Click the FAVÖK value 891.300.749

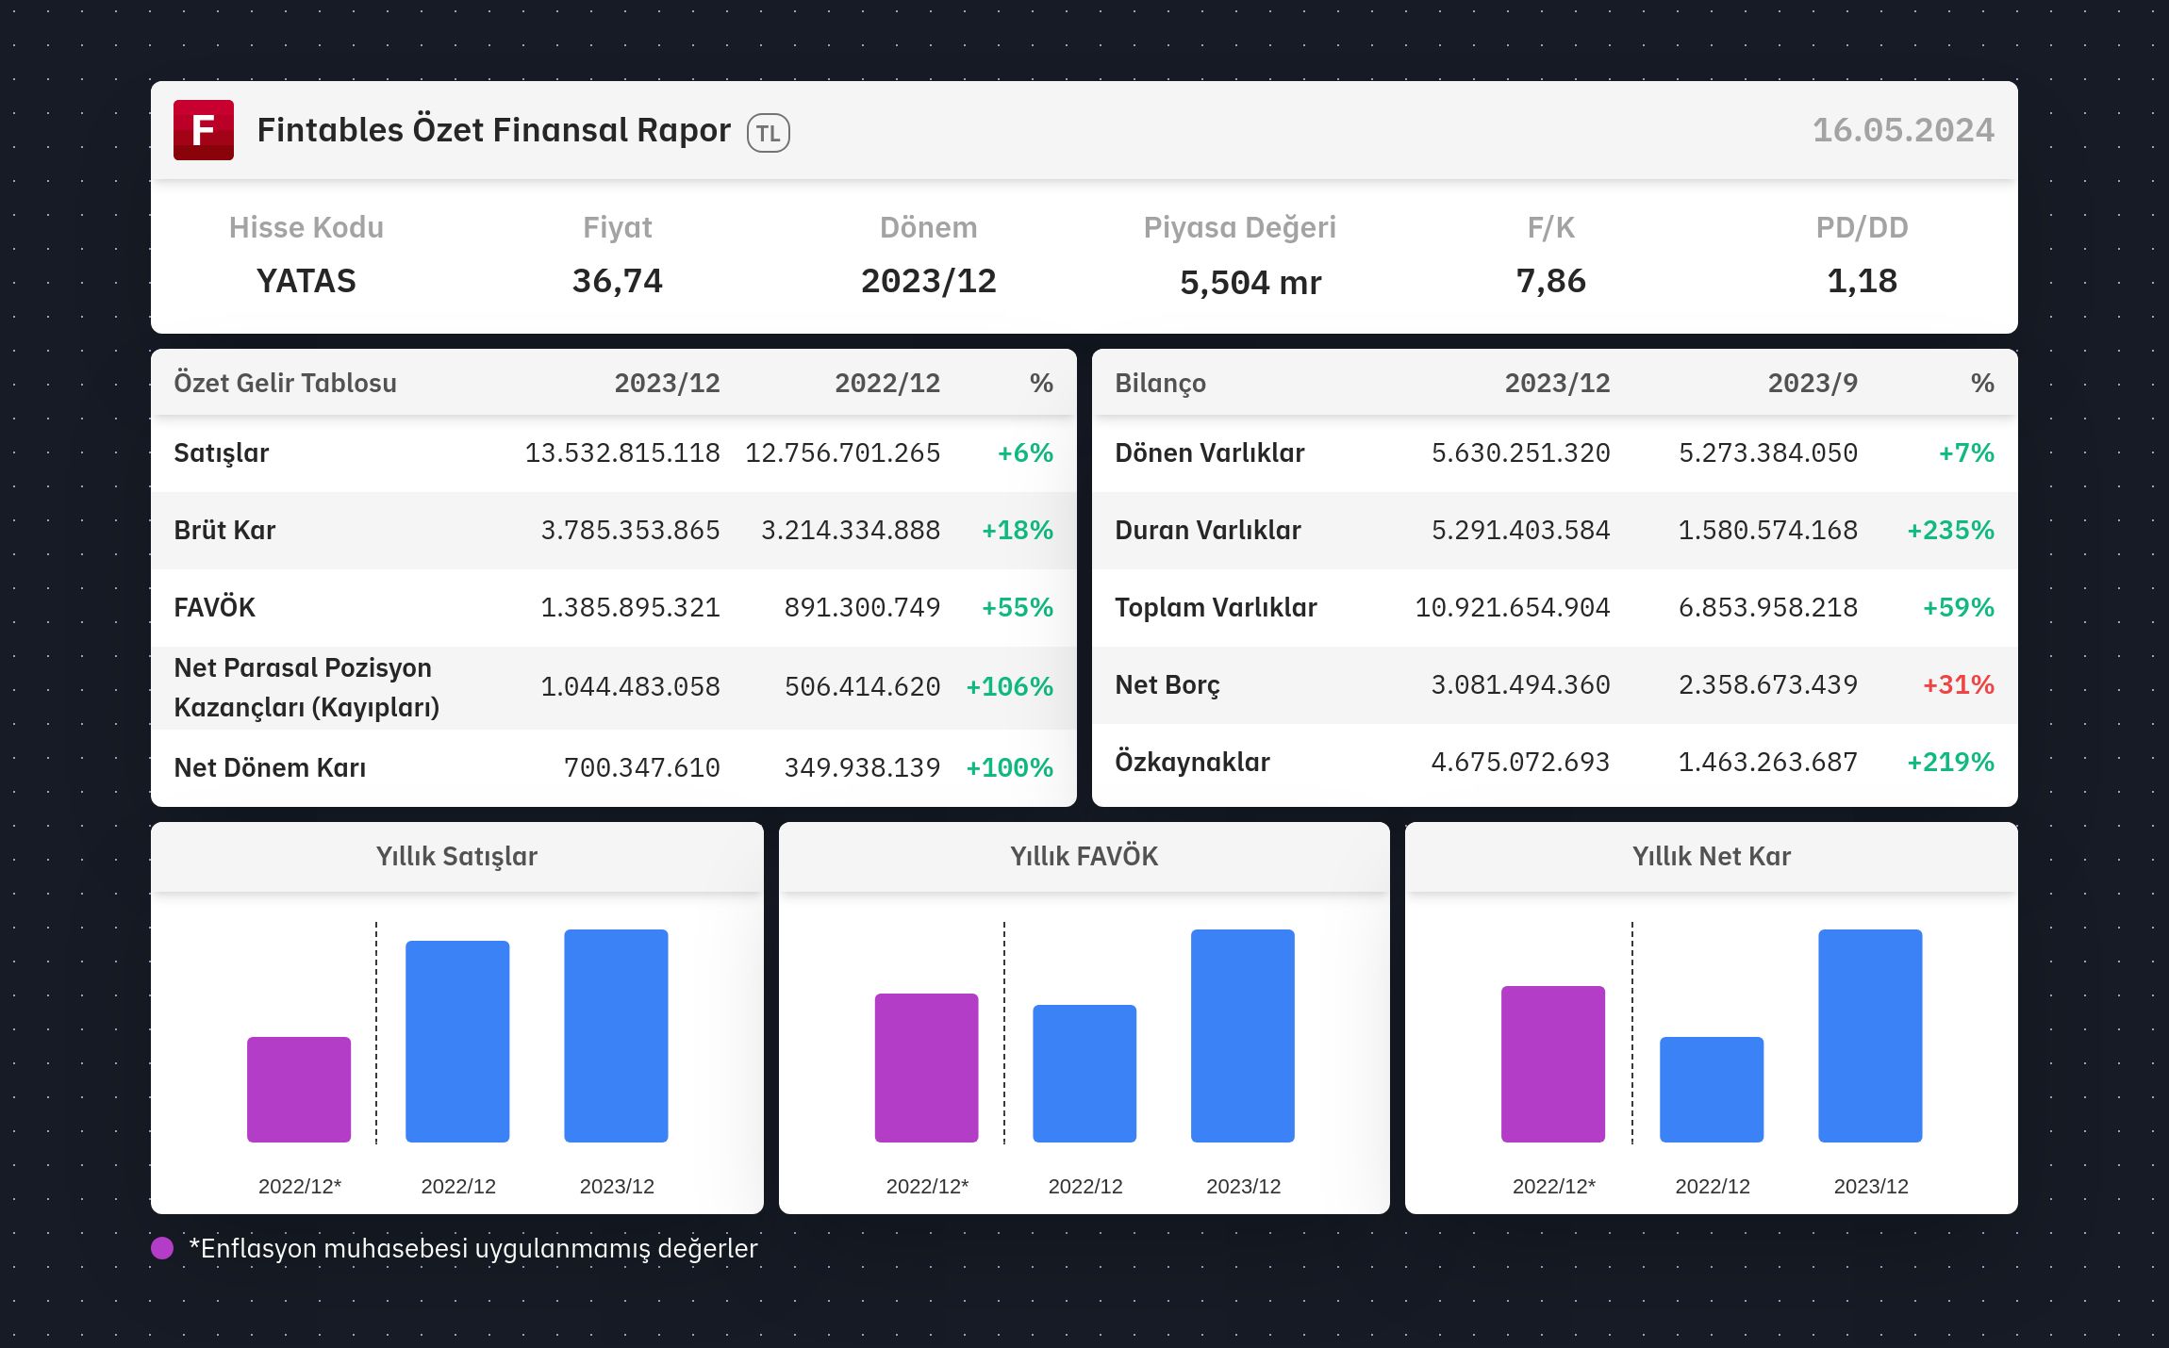tap(863, 607)
